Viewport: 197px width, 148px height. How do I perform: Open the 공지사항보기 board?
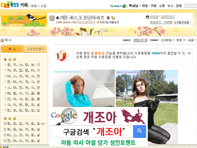[23, 65]
